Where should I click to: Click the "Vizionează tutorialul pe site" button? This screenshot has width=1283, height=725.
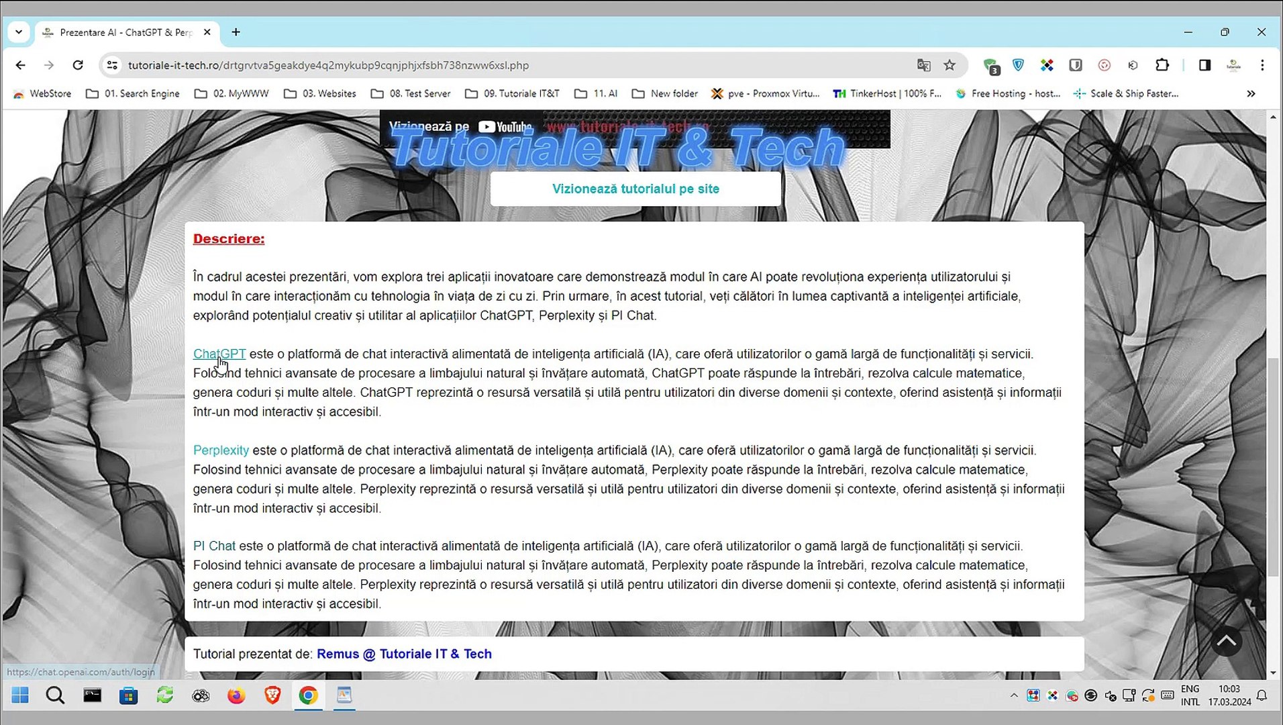pos(635,189)
